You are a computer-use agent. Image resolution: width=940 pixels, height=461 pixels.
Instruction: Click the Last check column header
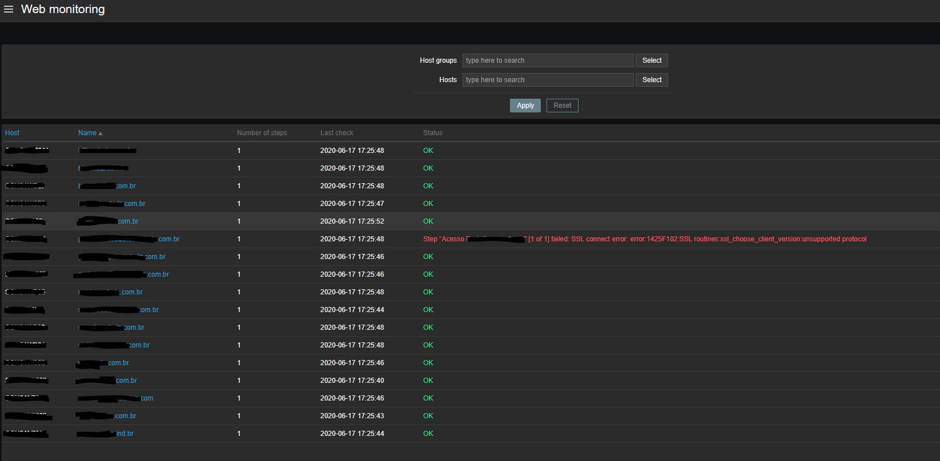pyautogui.click(x=336, y=133)
